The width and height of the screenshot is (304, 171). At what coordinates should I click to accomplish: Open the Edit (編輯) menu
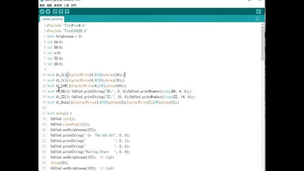[x=49, y=5]
